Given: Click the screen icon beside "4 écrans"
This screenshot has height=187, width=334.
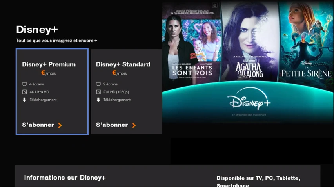Looking at the screenshot, I should pyautogui.click(x=24, y=84).
